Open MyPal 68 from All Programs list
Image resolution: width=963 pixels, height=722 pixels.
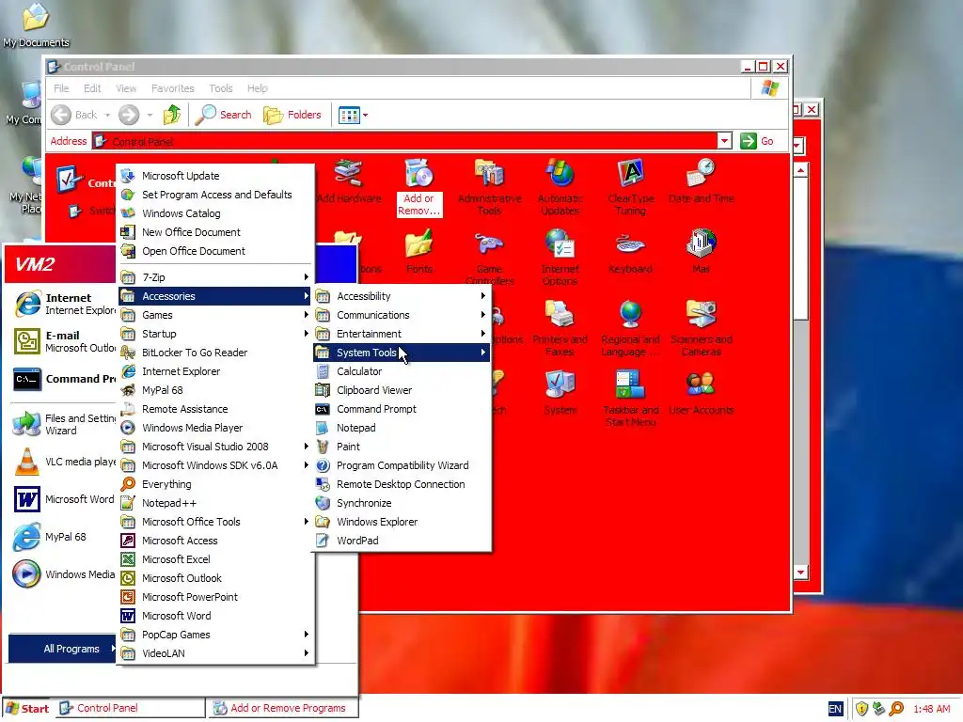(215, 390)
